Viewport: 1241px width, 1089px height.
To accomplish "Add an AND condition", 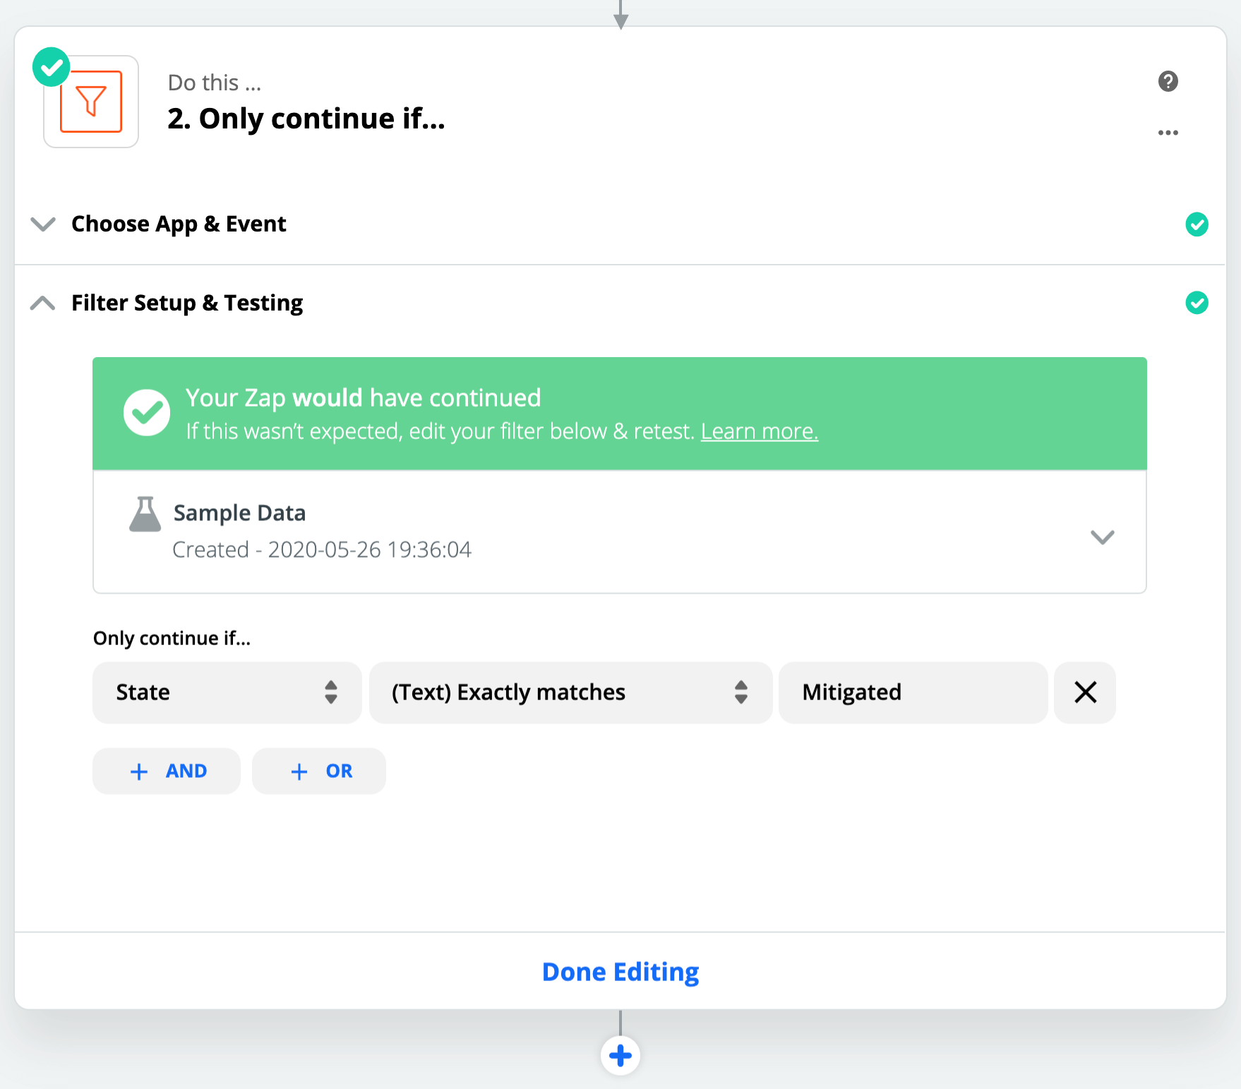I will 167,771.
